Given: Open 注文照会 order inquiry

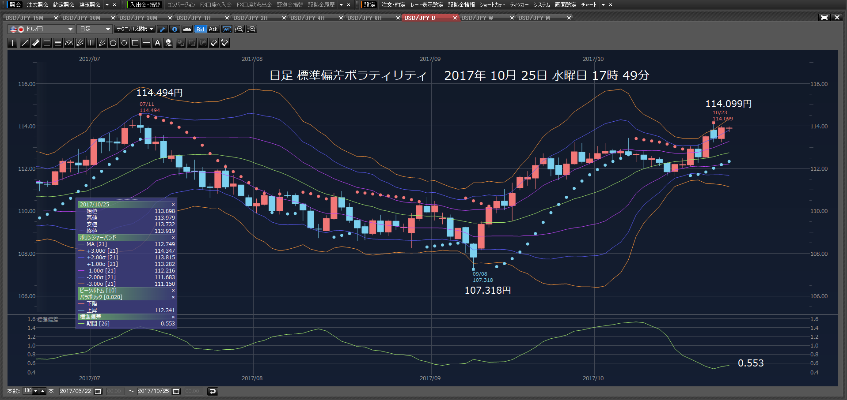Looking at the screenshot, I should pos(38,5).
